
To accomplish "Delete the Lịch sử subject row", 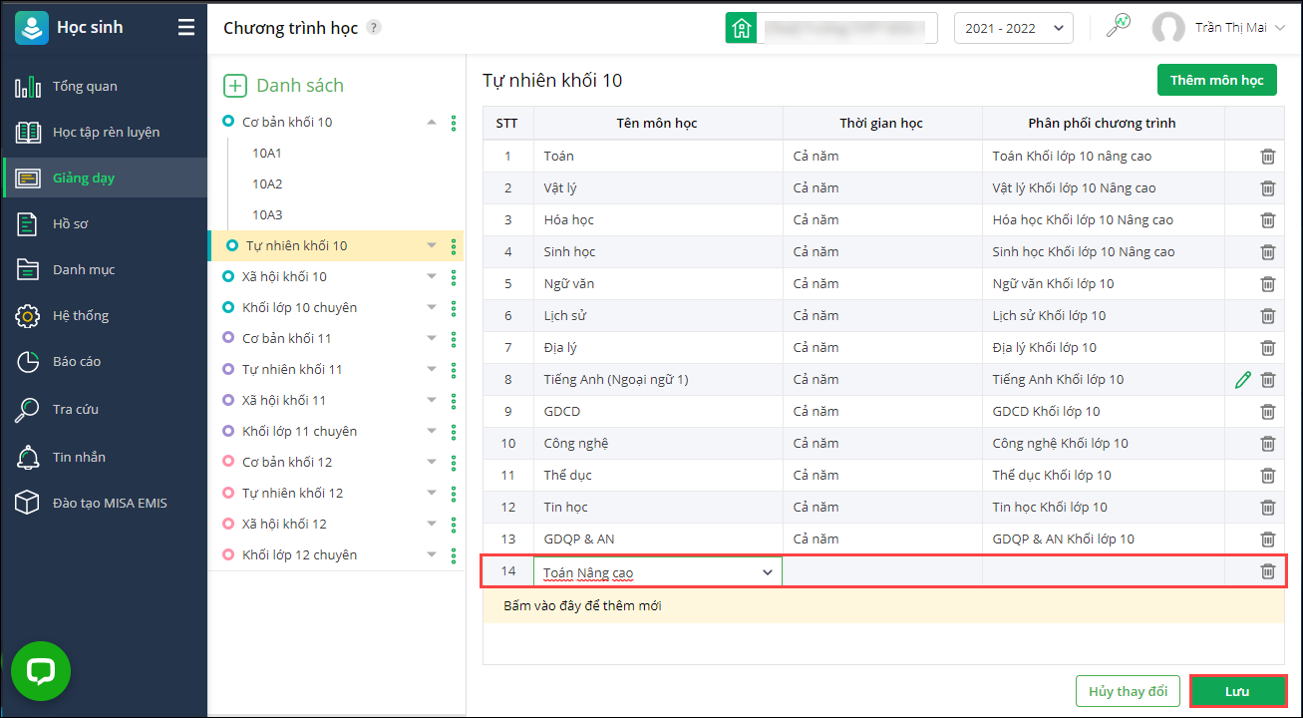I will [1268, 316].
